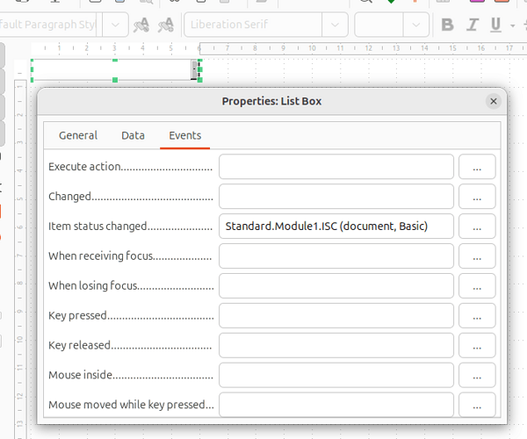Expand the font size dropdown
This screenshot has width=527, height=439.
coord(416,25)
